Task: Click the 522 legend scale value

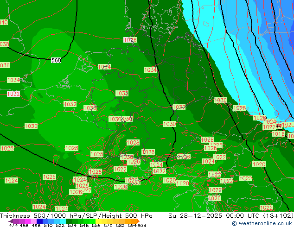Action: click(60, 225)
